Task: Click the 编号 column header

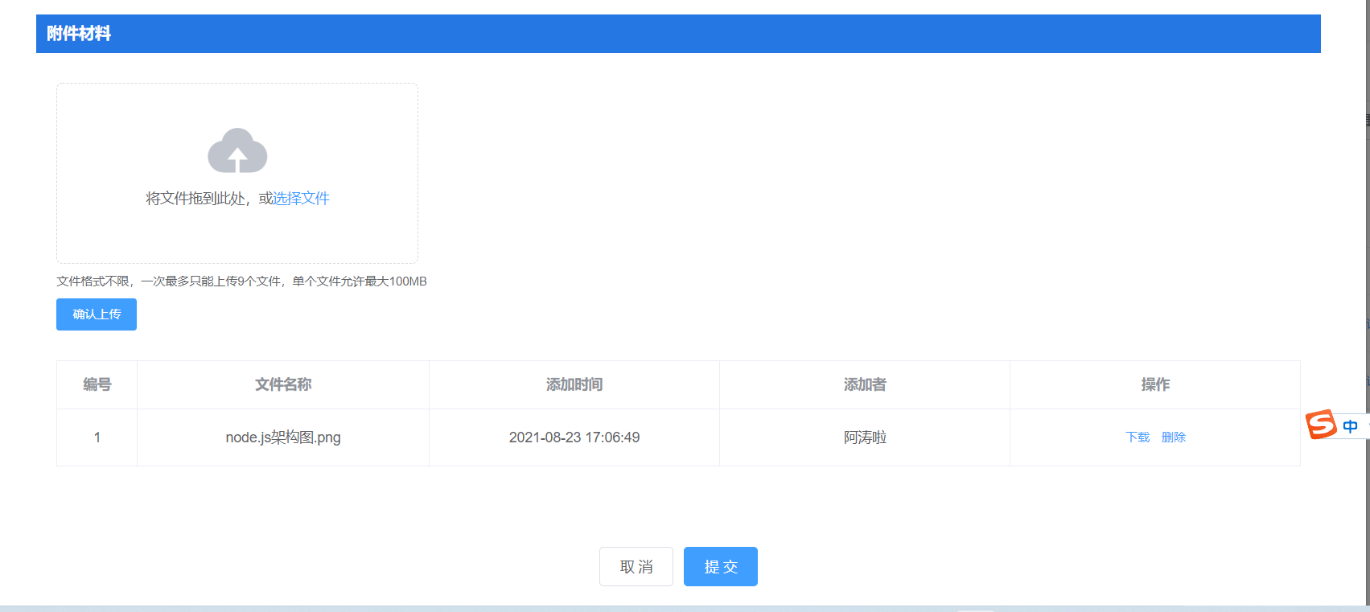Action: point(97,385)
